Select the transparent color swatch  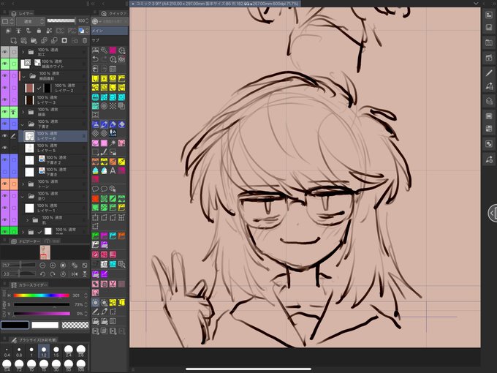click(75, 325)
